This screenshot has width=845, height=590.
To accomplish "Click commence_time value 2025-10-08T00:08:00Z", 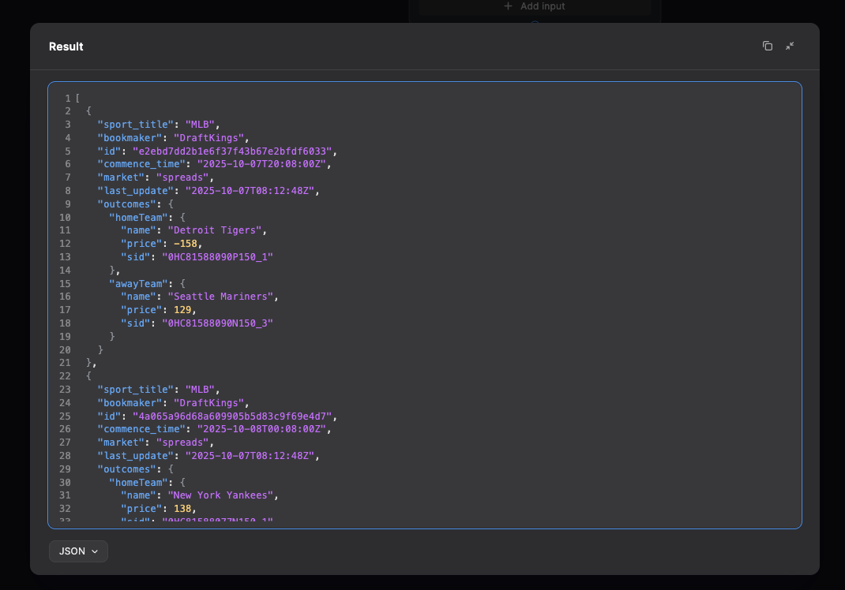I will (261, 429).
